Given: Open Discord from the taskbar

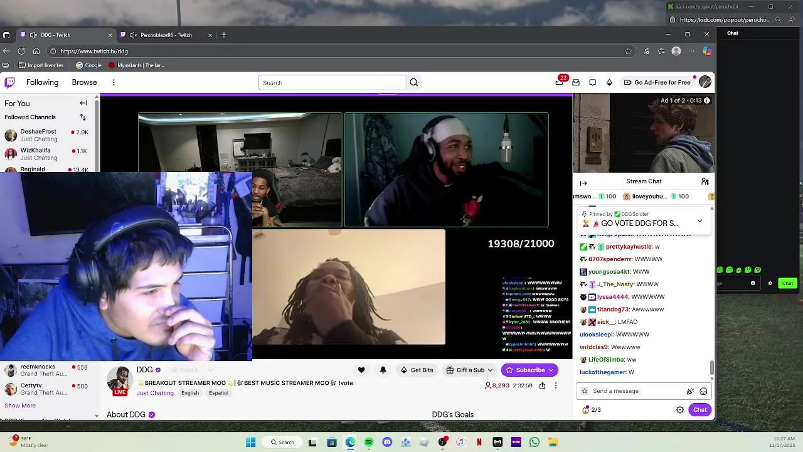Looking at the screenshot, I should [387, 442].
